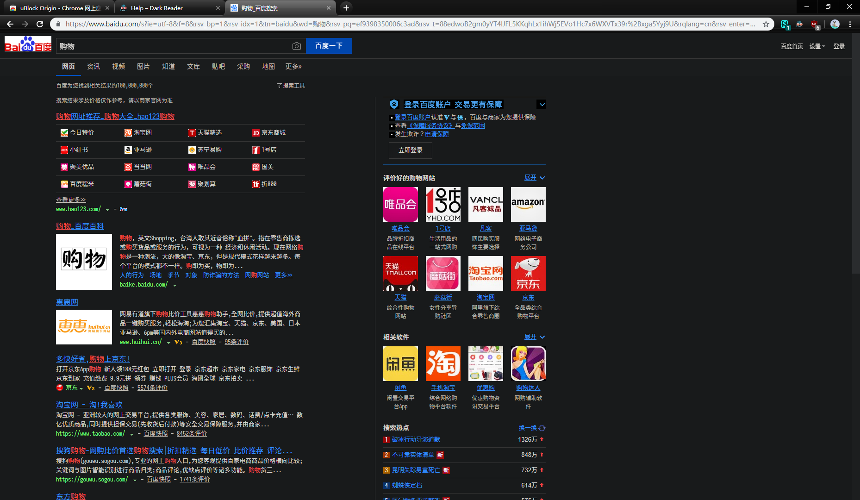
Task: Click the camera image search icon
Action: click(x=297, y=46)
